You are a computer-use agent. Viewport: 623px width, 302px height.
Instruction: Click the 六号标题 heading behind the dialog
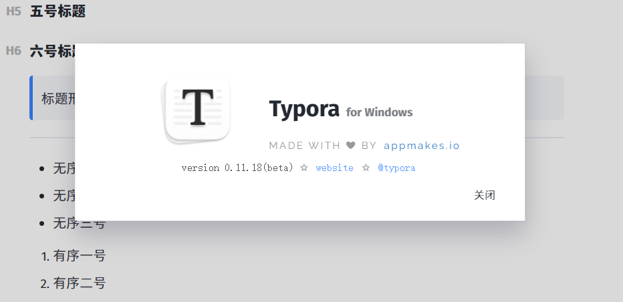coord(52,51)
